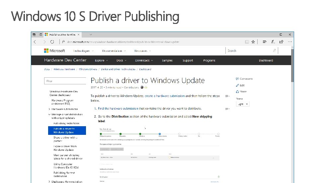Click the Comments icon in sidebar
Image resolution: width=325 pixels, height=183 pixels.
click(237, 79)
